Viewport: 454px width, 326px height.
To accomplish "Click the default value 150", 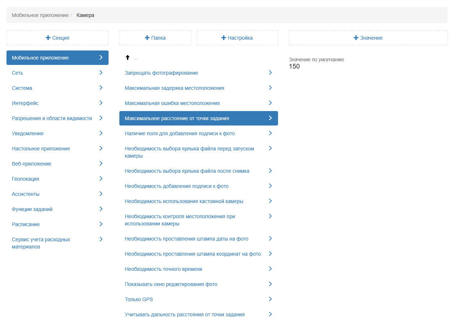I will (x=294, y=66).
